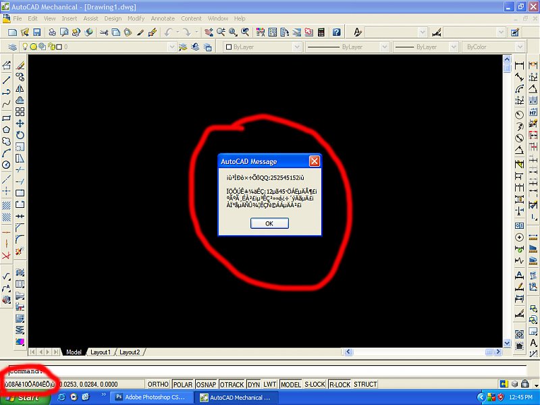Toggle OSNAP in status bar
540x405 pixels.
click(206, 384)
